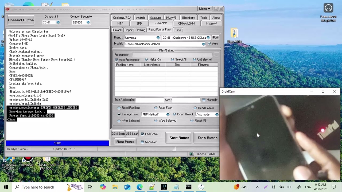
Task: Open the New folder desktop icon
Action: click(x=234, y=35)
